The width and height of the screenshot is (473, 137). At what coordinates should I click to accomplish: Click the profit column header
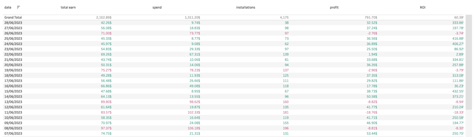pos(334,7)
